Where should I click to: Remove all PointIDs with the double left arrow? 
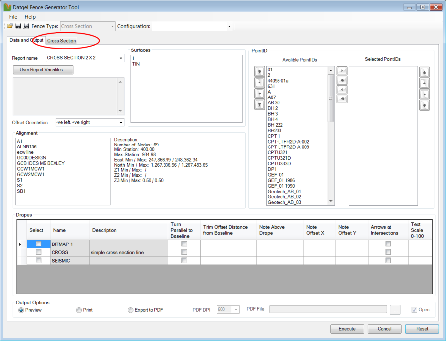(x=342, y=99)
